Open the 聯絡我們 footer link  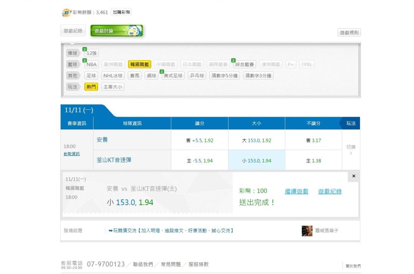(143, 264)
